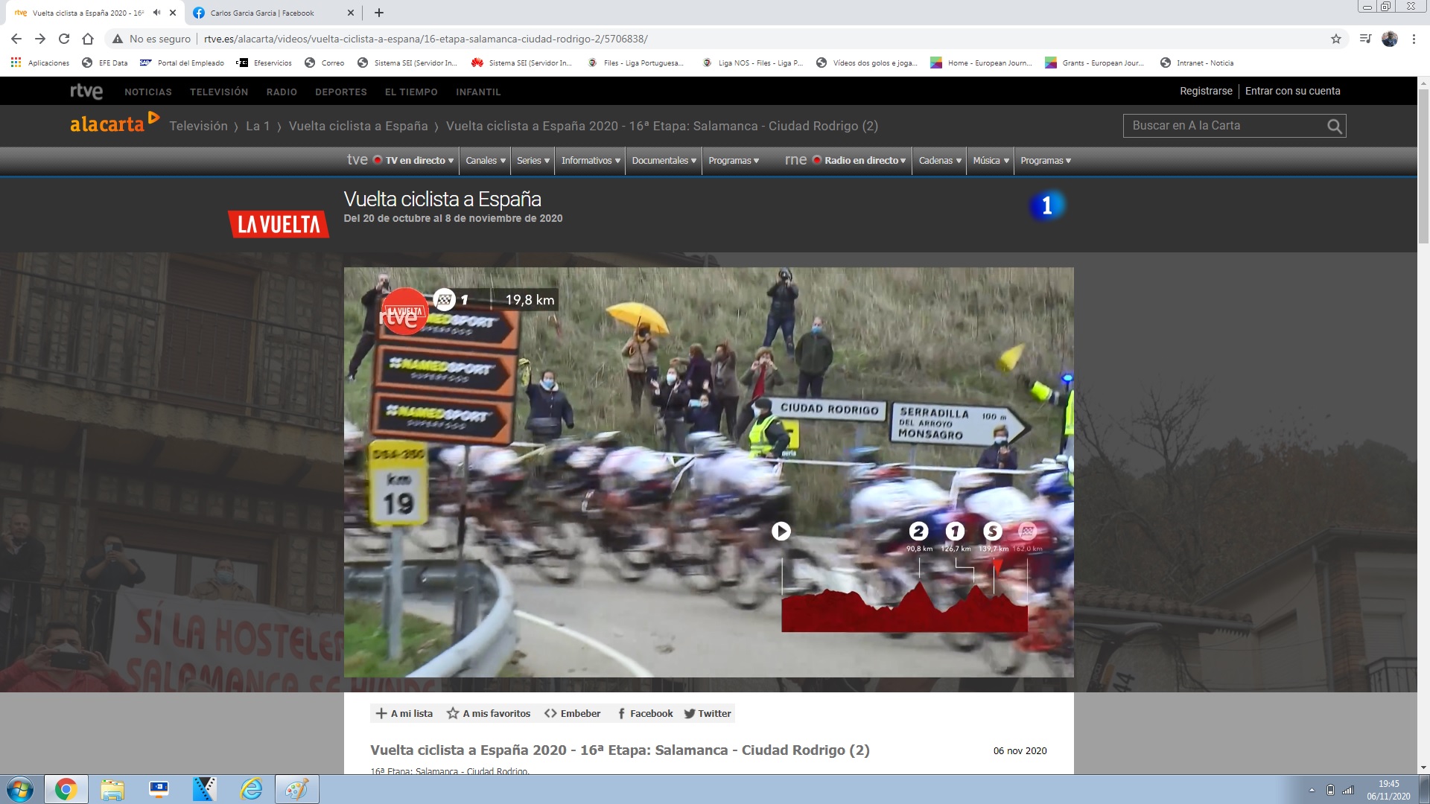Open Embeber embed code option

pos(572,713)
